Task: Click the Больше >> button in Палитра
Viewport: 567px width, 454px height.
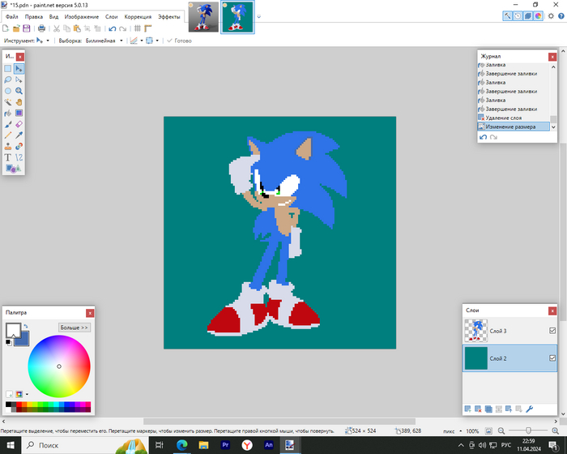Action: coord(75,328)
